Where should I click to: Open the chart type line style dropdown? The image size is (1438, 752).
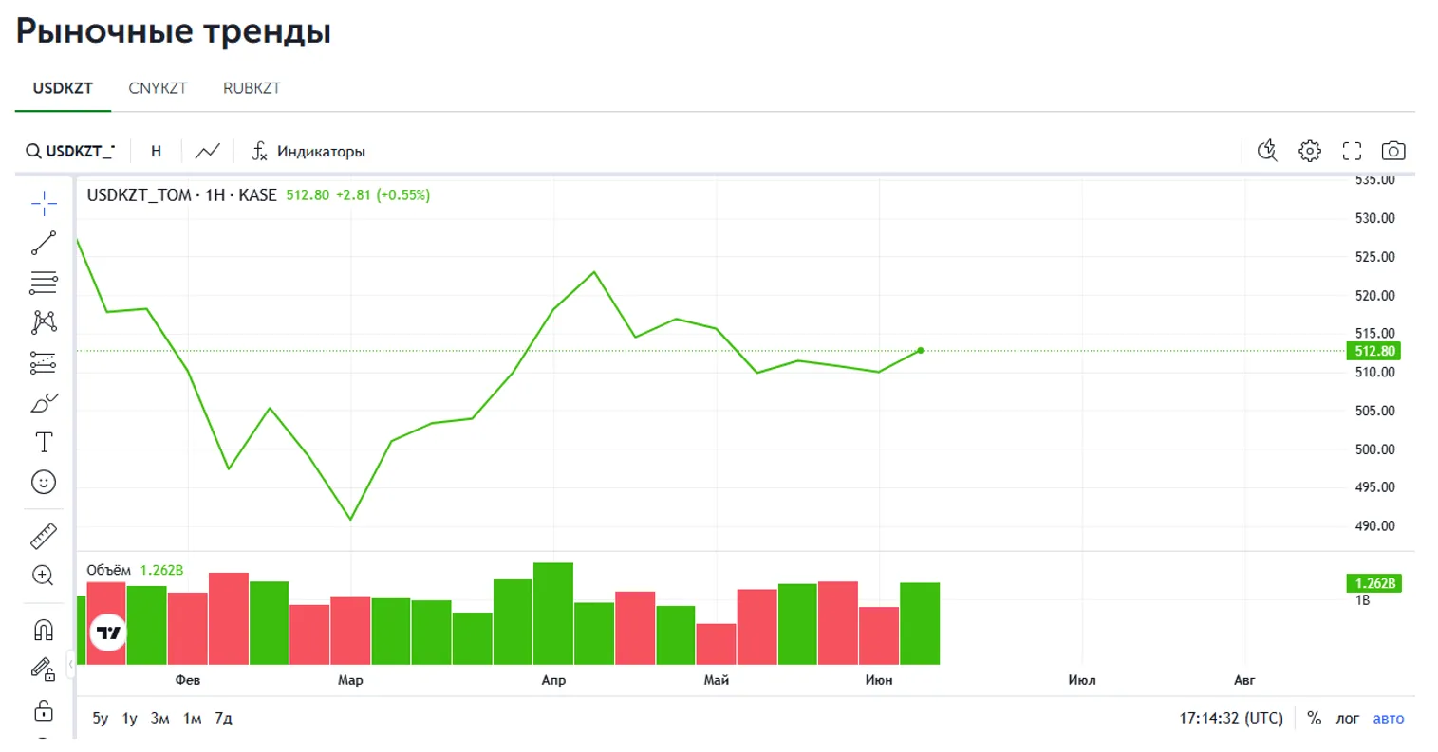[207, 151]
